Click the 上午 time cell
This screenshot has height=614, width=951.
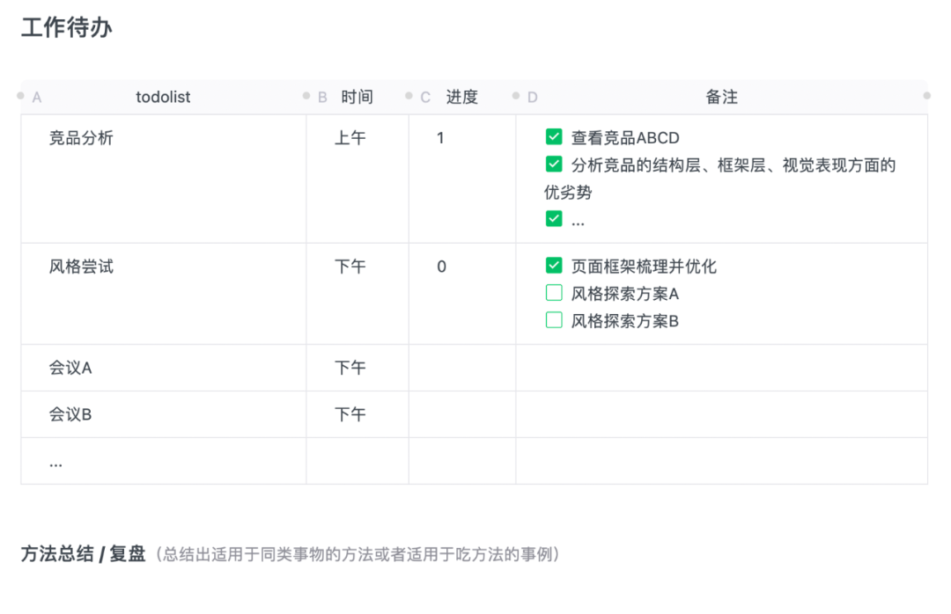(x=350, y=138)
